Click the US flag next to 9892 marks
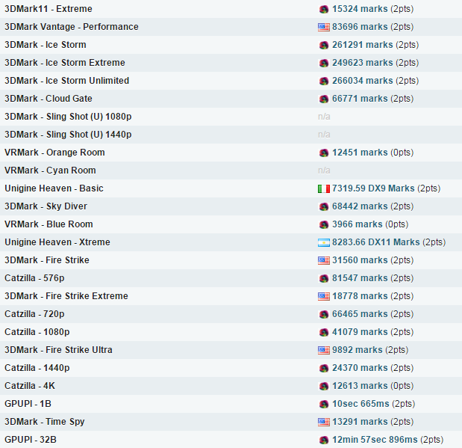462x448 pixels. point(323,350)
